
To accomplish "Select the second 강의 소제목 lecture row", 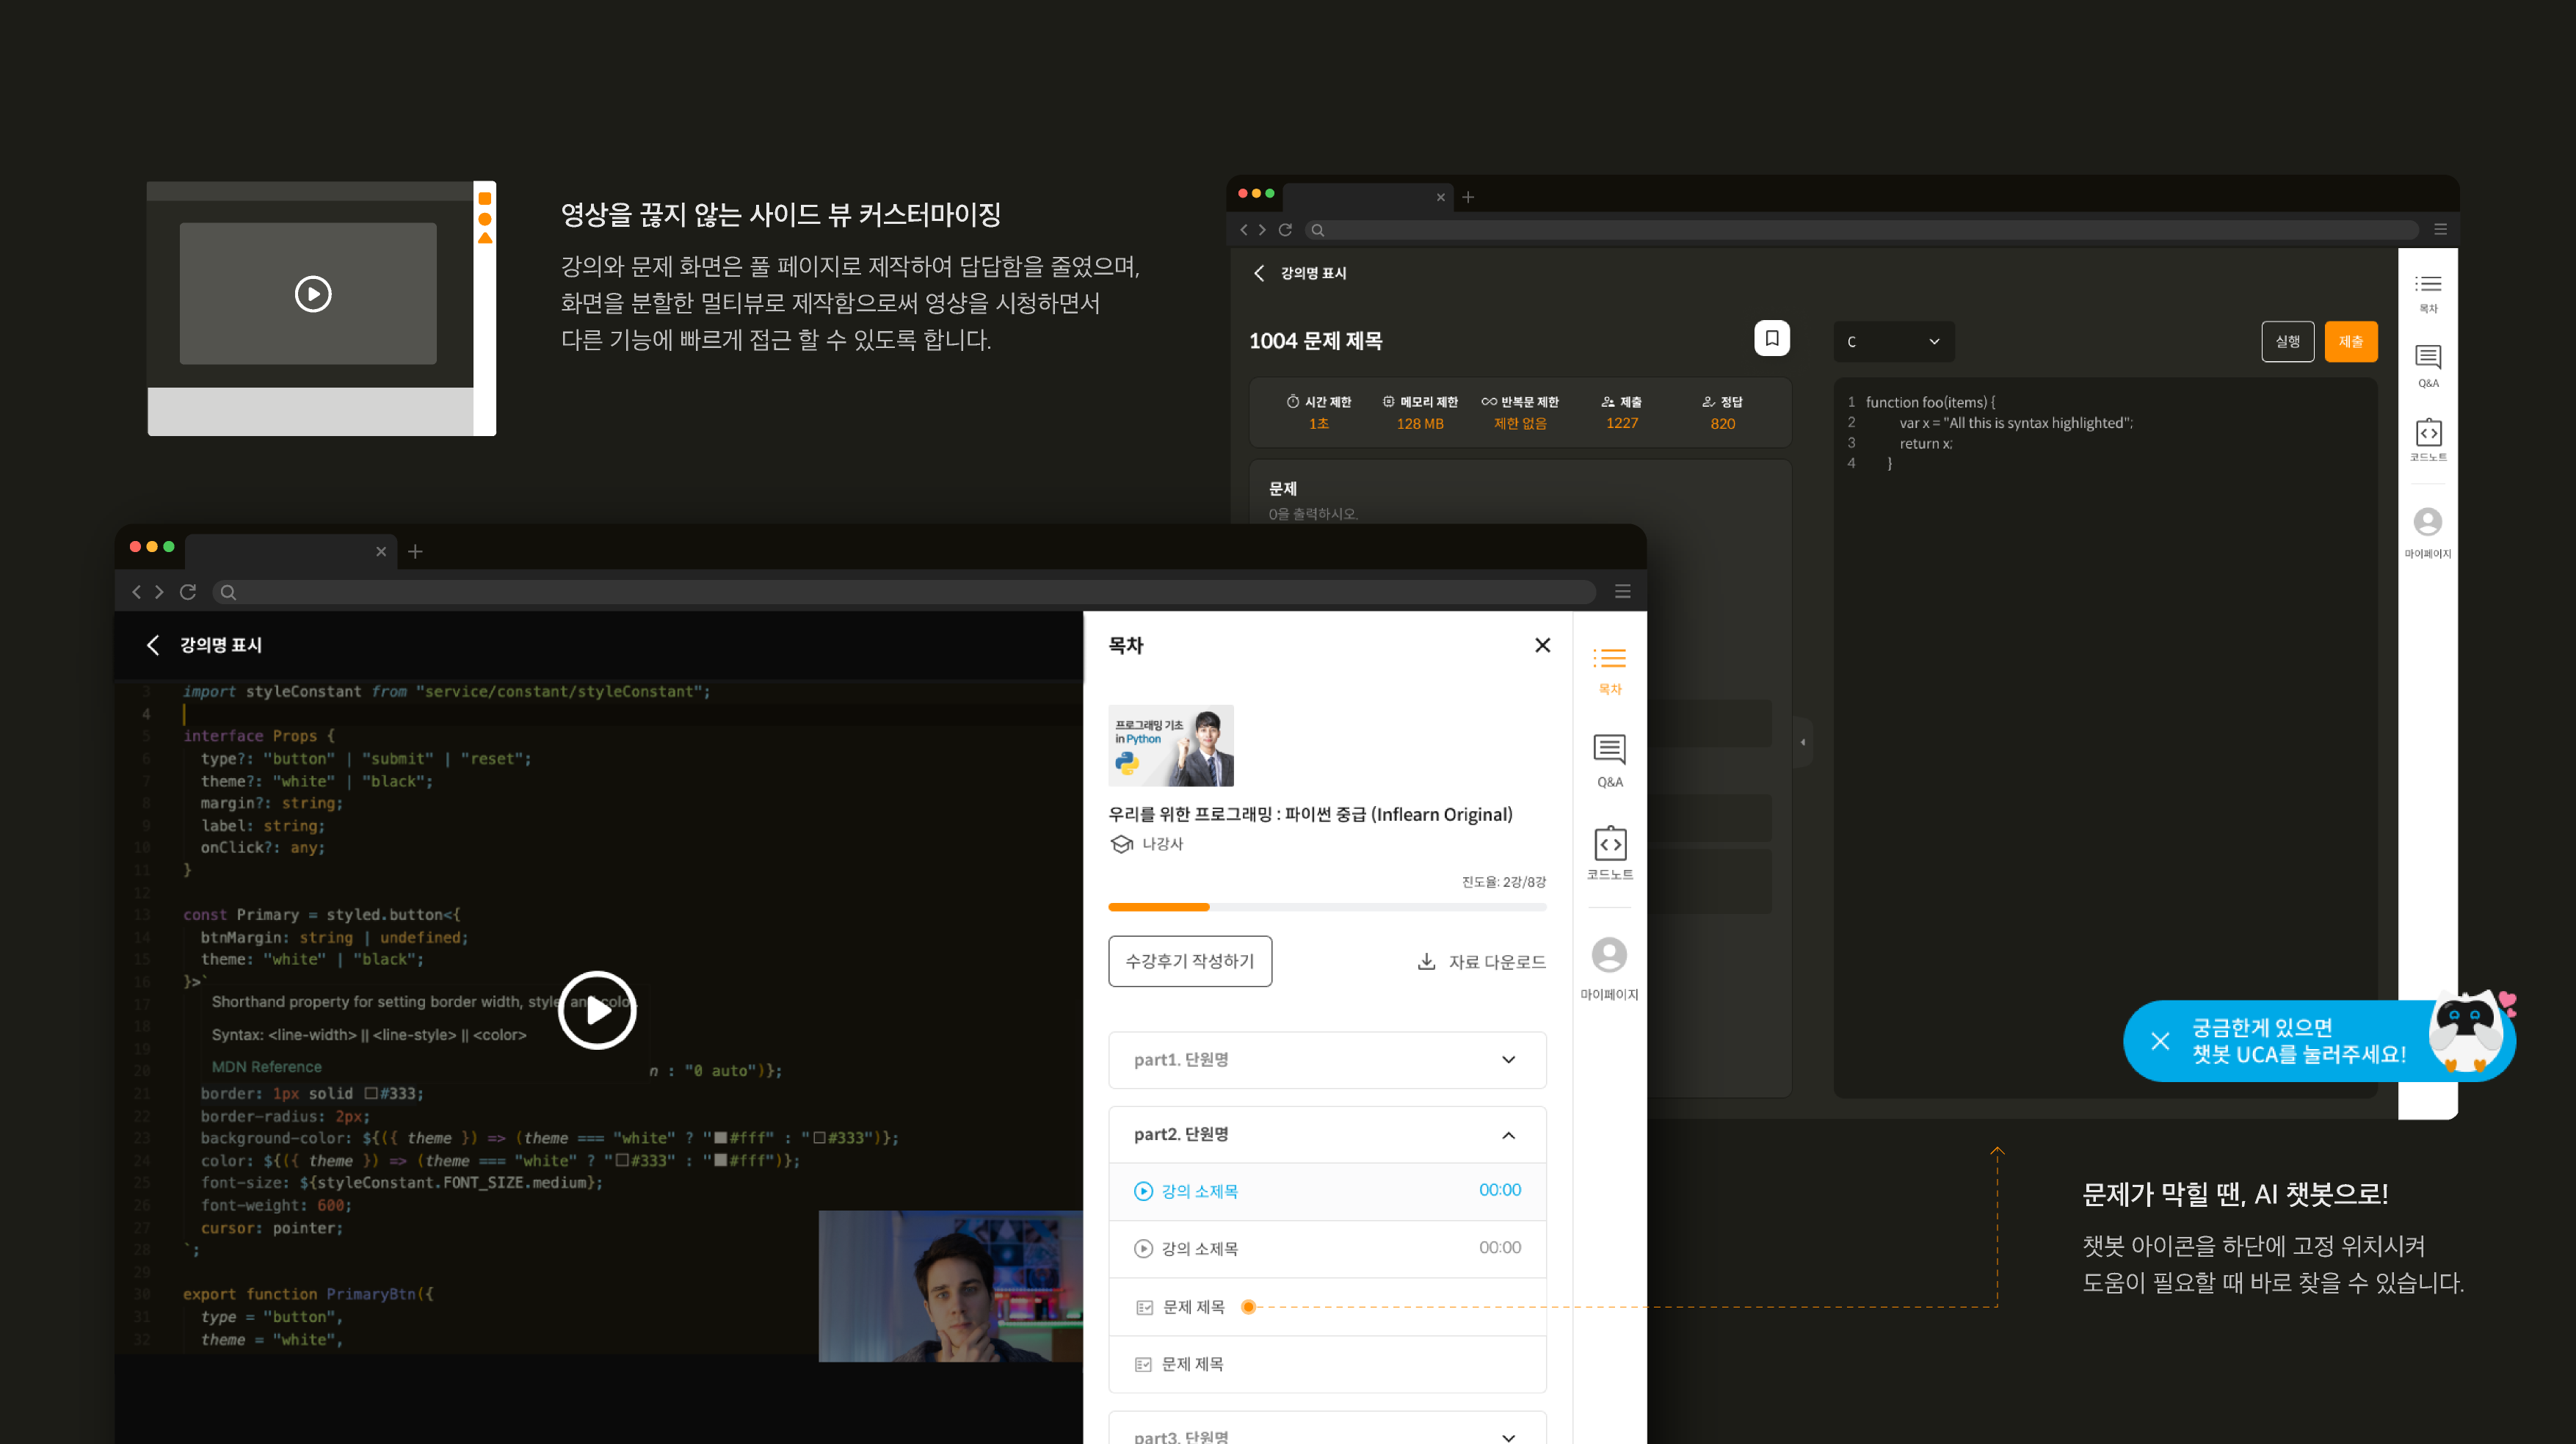I will coord(1327,1248).
